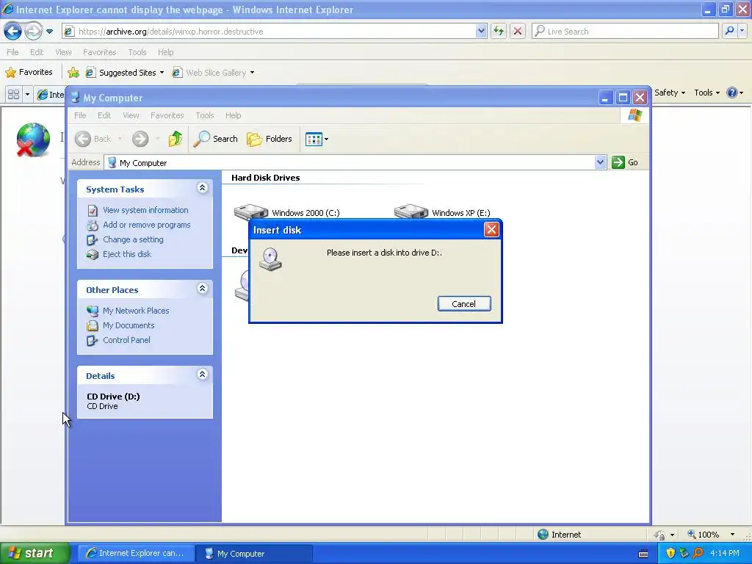Click the Up folder icon in My Computer
Viewport: 752px width, 564px height.
(176, 139)
